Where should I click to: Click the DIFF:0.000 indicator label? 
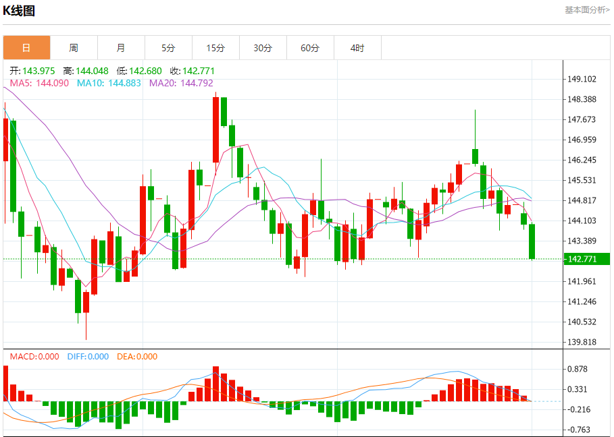(x=88, y=357)
